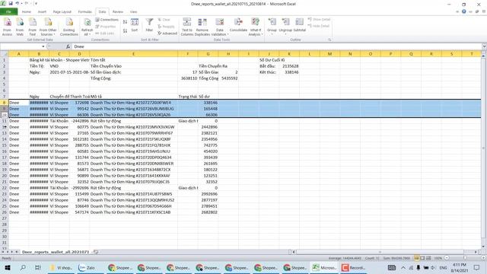
Task: Switch to the Formulas tab
Action: click(84, 12)
